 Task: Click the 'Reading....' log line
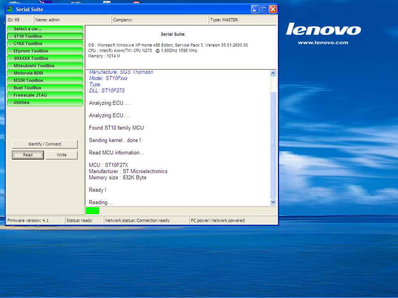click(101, 203)
